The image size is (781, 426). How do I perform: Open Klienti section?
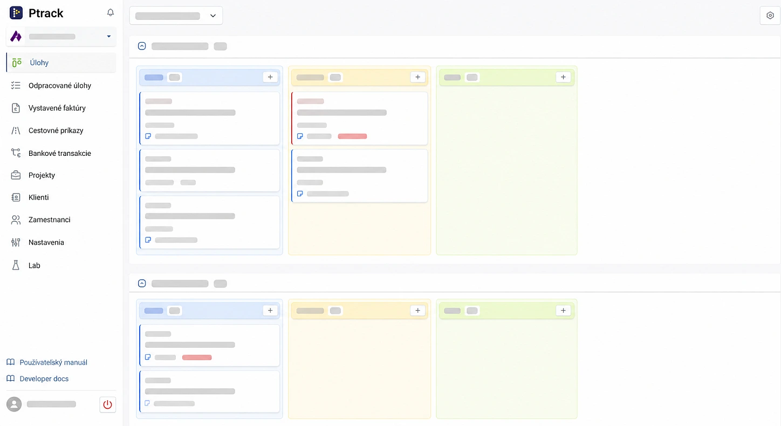point(39,197)
